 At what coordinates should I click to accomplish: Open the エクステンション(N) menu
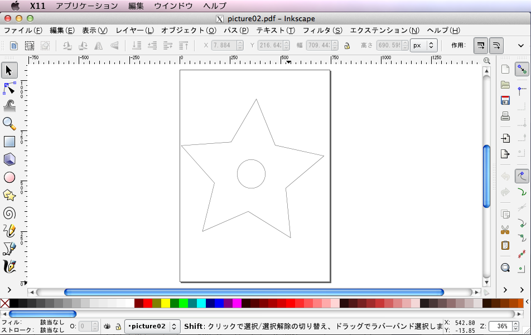pos(385,31)
